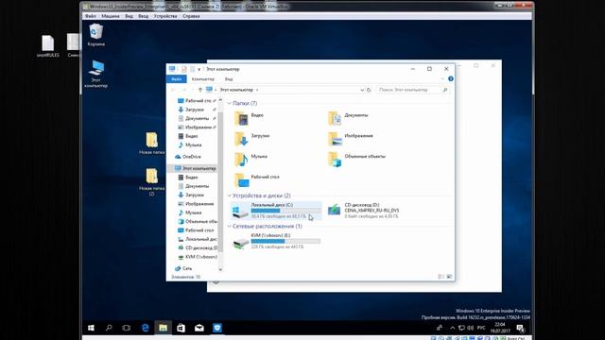
Task: Open the Загрузки folder in Папки group
Action: coord(252,139)
